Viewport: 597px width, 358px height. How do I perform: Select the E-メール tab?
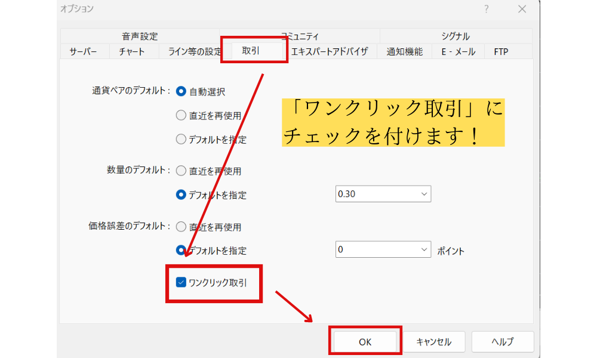[x=458, y=52]
